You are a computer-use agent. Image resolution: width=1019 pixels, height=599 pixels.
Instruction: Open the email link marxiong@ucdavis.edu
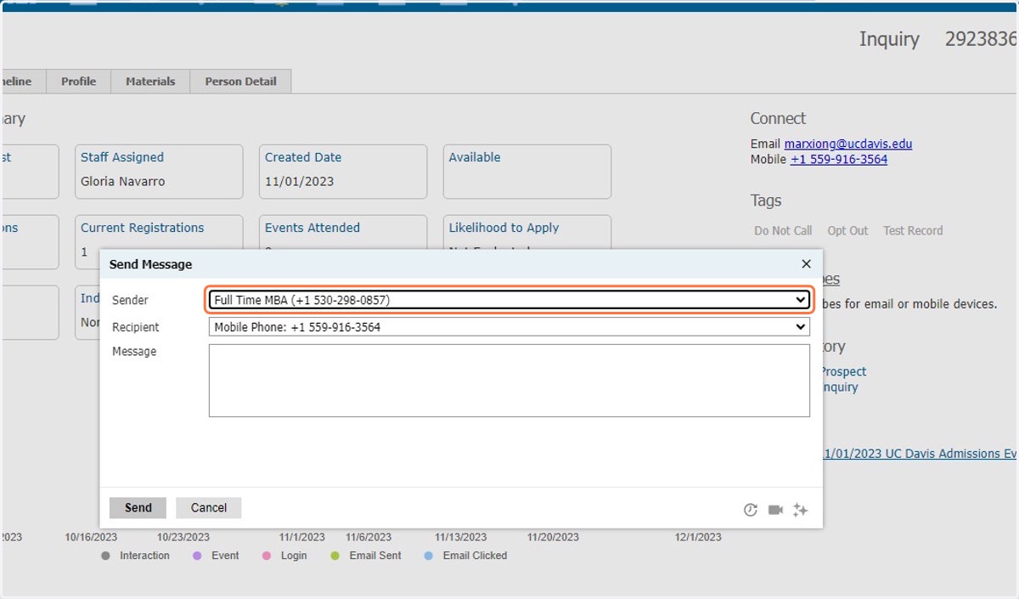click(848, 144)
